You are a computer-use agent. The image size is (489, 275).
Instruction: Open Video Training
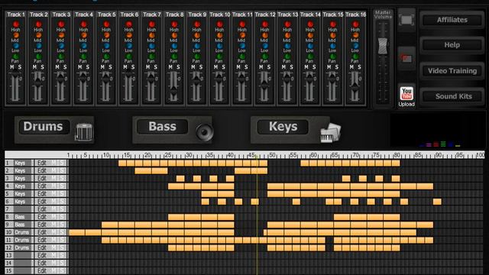pyautogui.click(x=452, y=71)
